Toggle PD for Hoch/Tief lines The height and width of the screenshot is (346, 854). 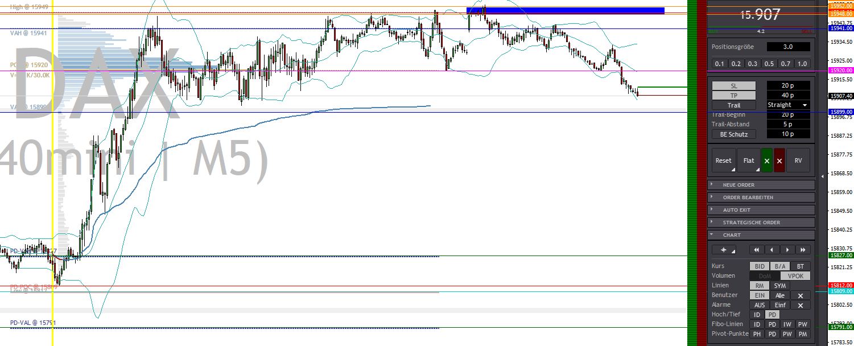772,314
